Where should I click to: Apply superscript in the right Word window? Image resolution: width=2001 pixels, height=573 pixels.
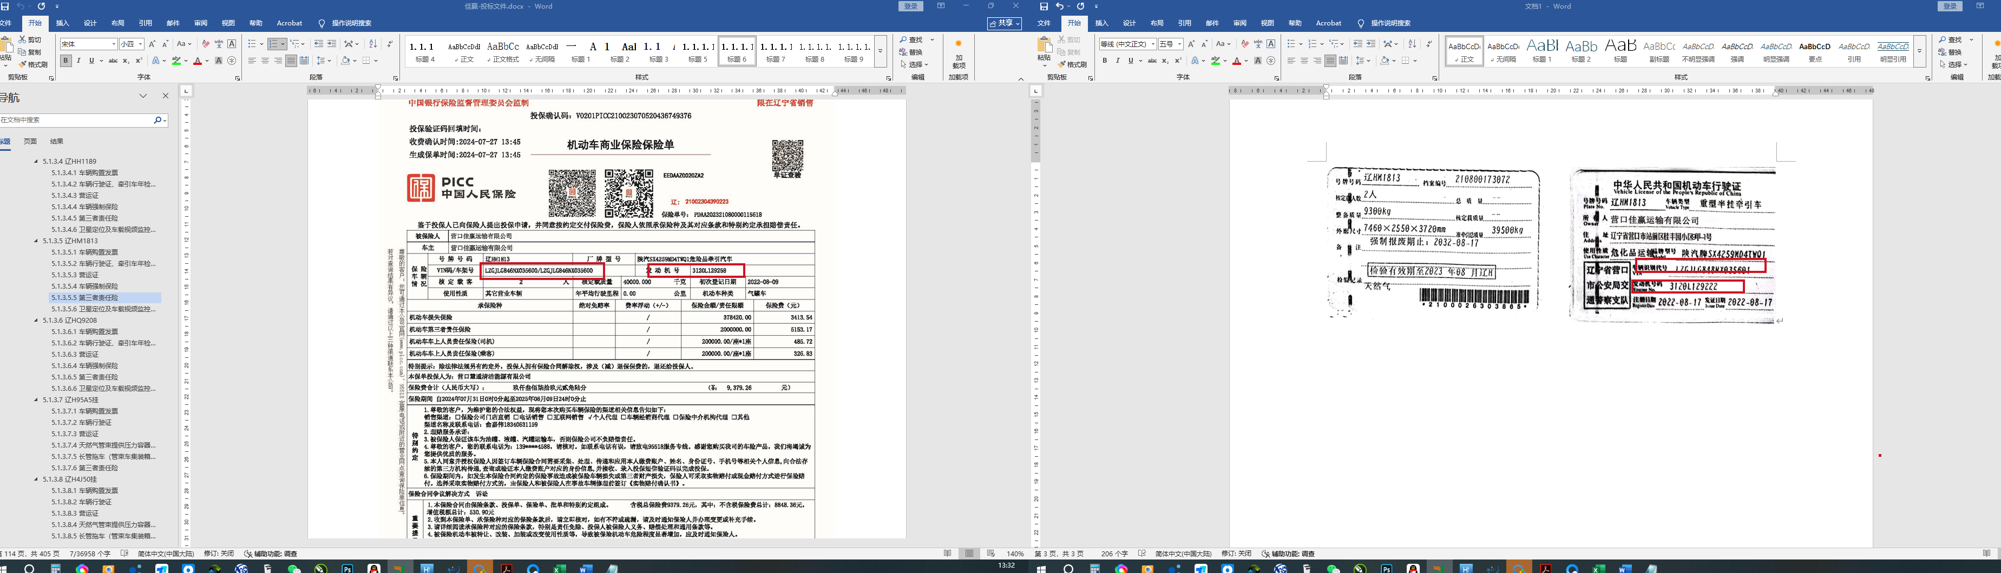point(1178,61)
